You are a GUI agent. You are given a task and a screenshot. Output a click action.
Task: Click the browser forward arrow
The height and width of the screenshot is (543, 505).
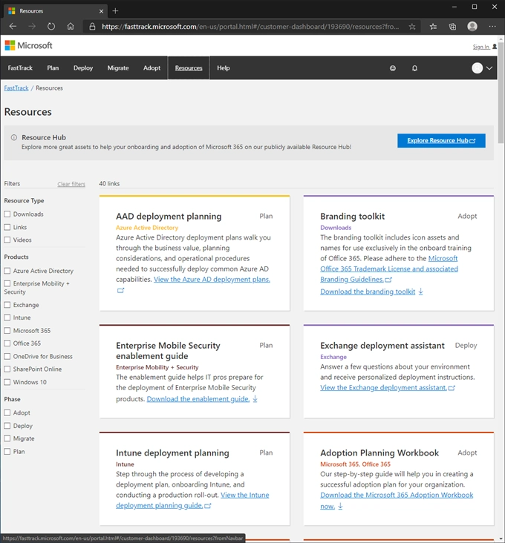[32, 26]
